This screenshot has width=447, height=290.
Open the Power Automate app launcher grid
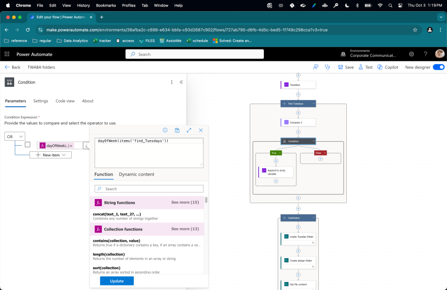tap(7, 54)
